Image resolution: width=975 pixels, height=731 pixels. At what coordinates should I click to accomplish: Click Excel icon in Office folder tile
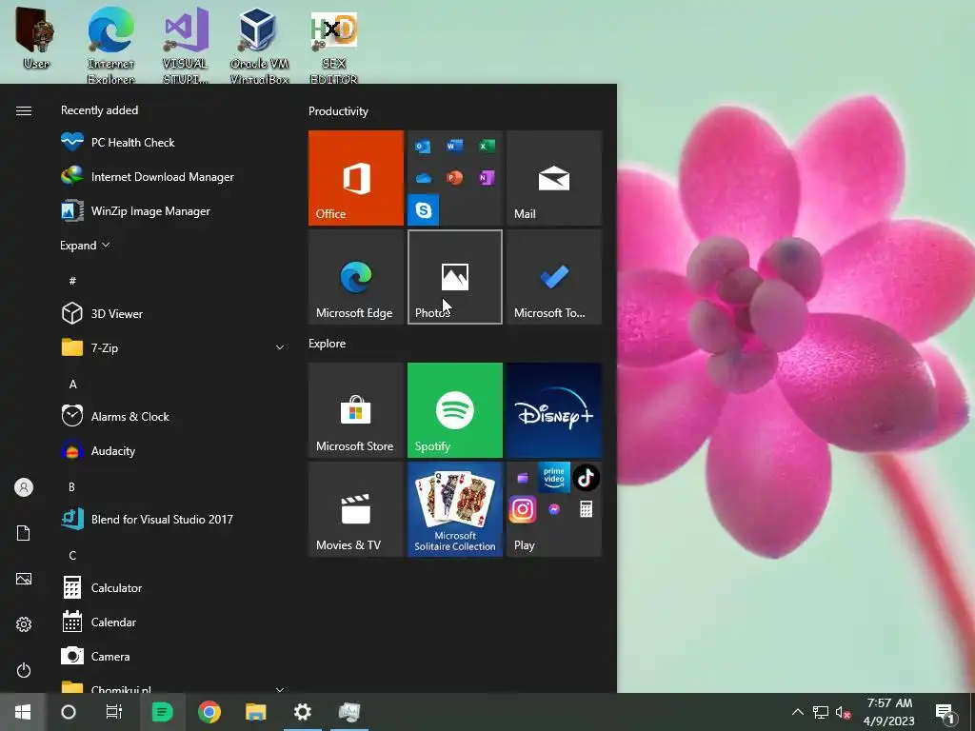click(x=487, y=146)
